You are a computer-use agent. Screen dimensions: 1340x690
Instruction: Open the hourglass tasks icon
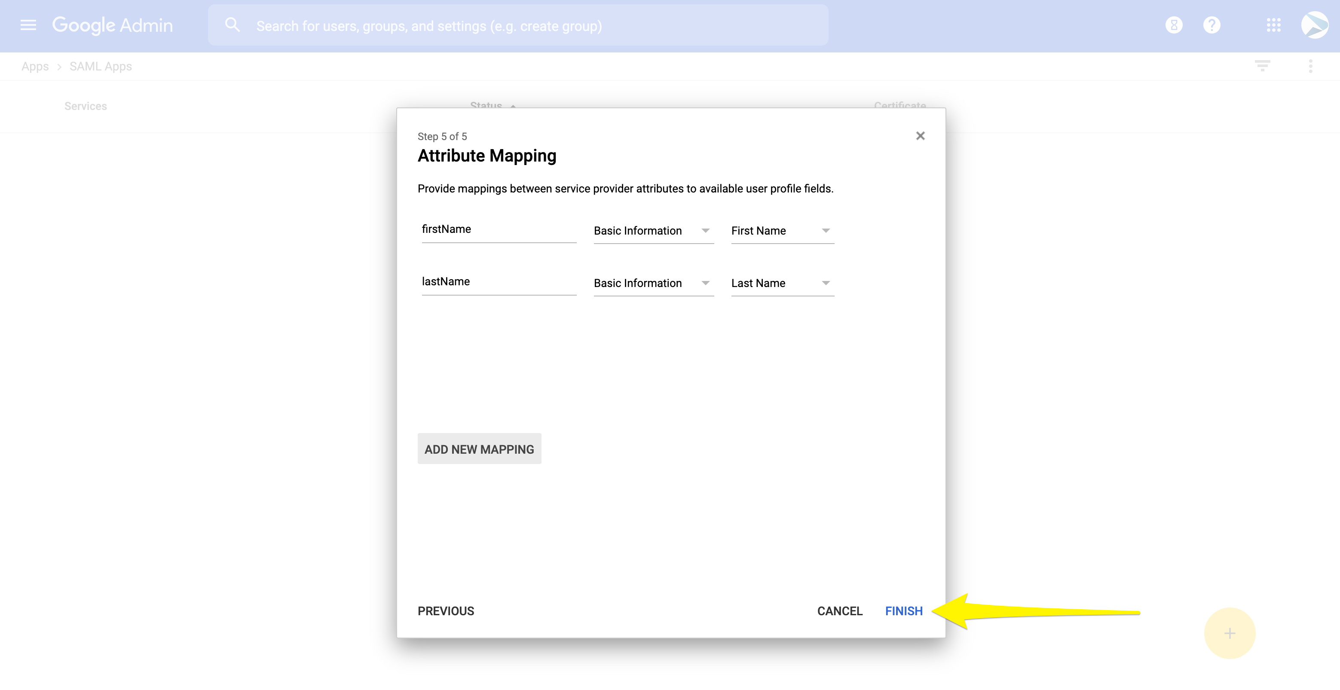[1174, 25]
